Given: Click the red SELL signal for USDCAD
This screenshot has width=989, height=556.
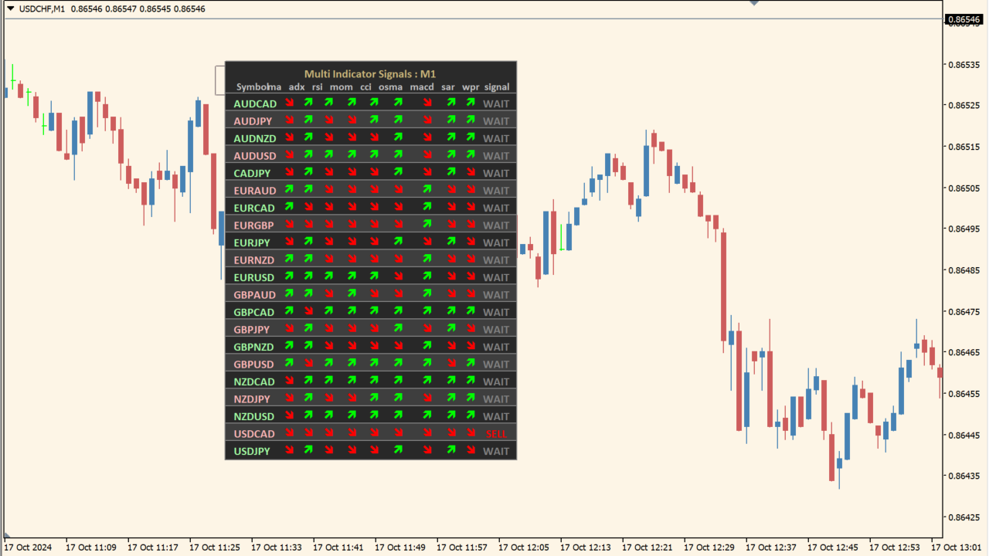Looking at the screenshot, I should pyautogui.click(x=496, y=434).
